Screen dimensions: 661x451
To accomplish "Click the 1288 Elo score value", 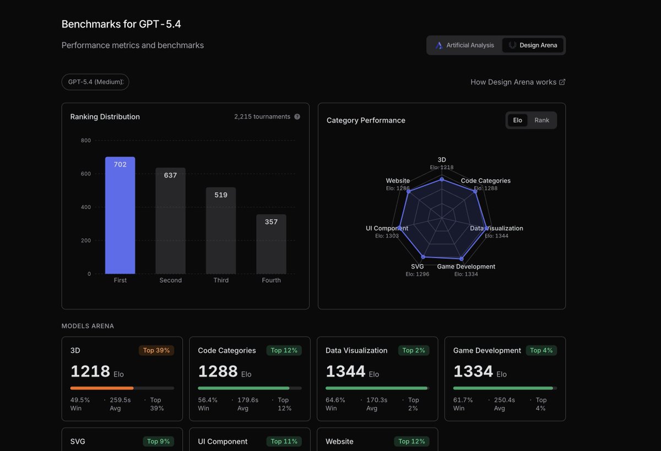I will tap(218, 372).
